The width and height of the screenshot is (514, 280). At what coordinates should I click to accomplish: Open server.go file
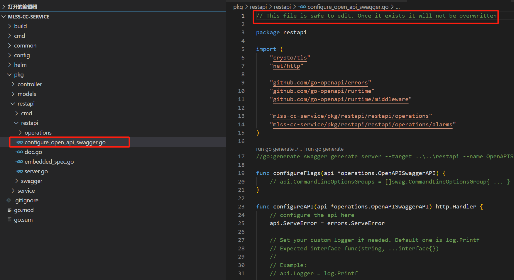pyautogui.click(x=36, y=171)
